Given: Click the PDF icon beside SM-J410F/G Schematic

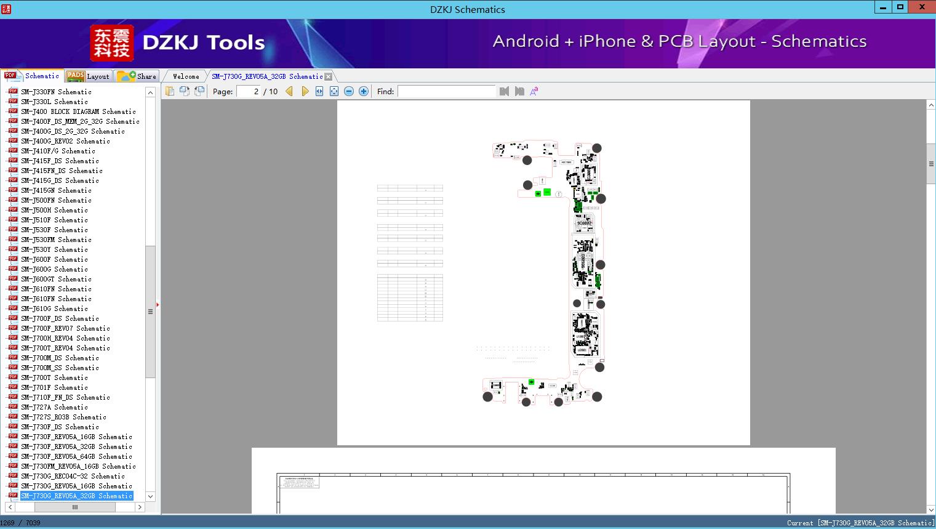Looking at the screenshot, I should 13,150.
